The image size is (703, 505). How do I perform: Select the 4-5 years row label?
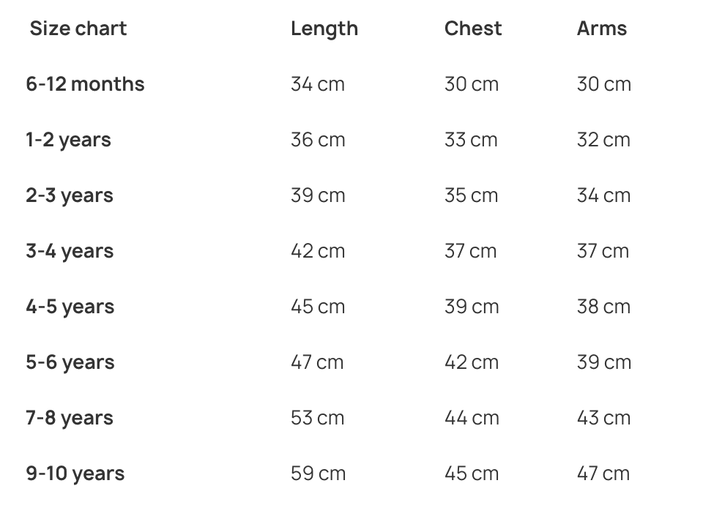click(x=70, y=307)
